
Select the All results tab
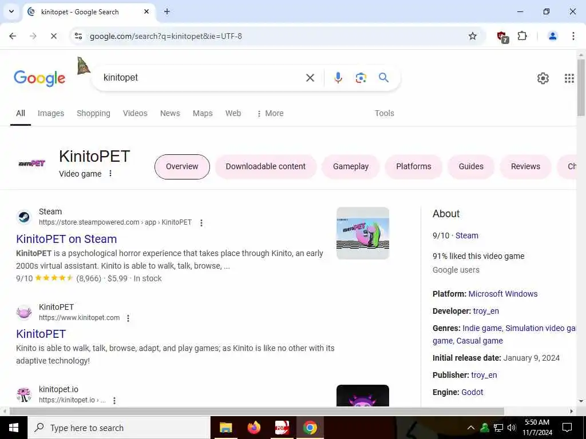pos(21,113)
